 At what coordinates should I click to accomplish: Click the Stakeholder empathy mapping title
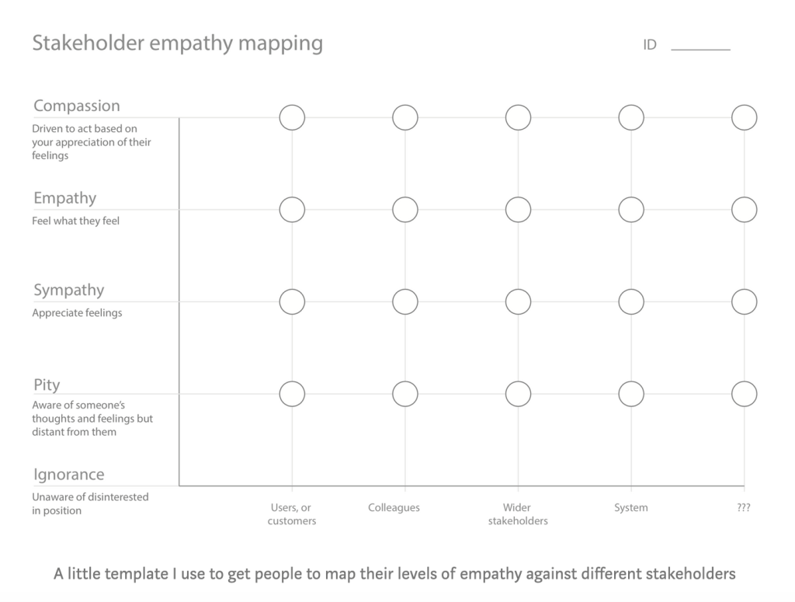177,43
